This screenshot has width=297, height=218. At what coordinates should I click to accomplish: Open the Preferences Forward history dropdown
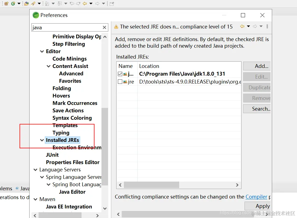261,26
